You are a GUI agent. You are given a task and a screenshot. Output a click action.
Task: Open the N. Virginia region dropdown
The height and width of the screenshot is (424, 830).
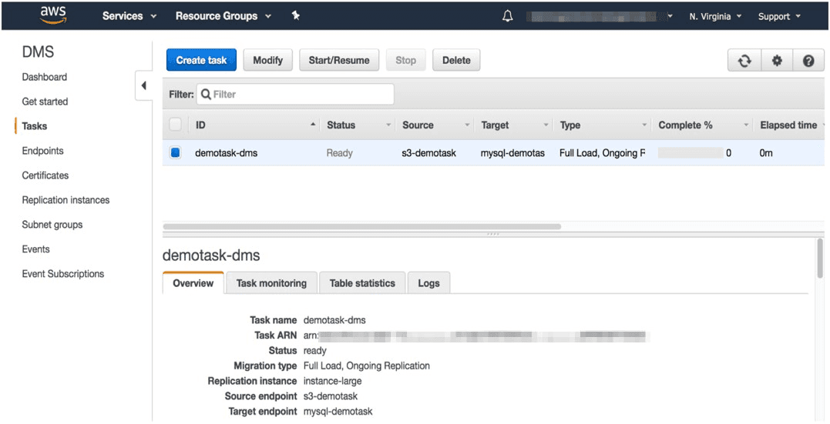tap(715, 16)
